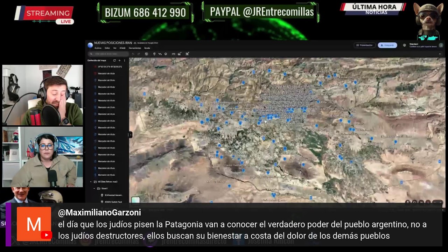Click pin icon of 15 Khordad Varami
Image resolution: width=448 pixels, height=252 pixels.
(x=102, y=195)
